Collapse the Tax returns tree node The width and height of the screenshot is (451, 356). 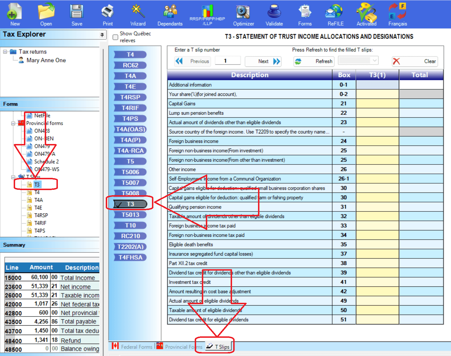(5, 52)
